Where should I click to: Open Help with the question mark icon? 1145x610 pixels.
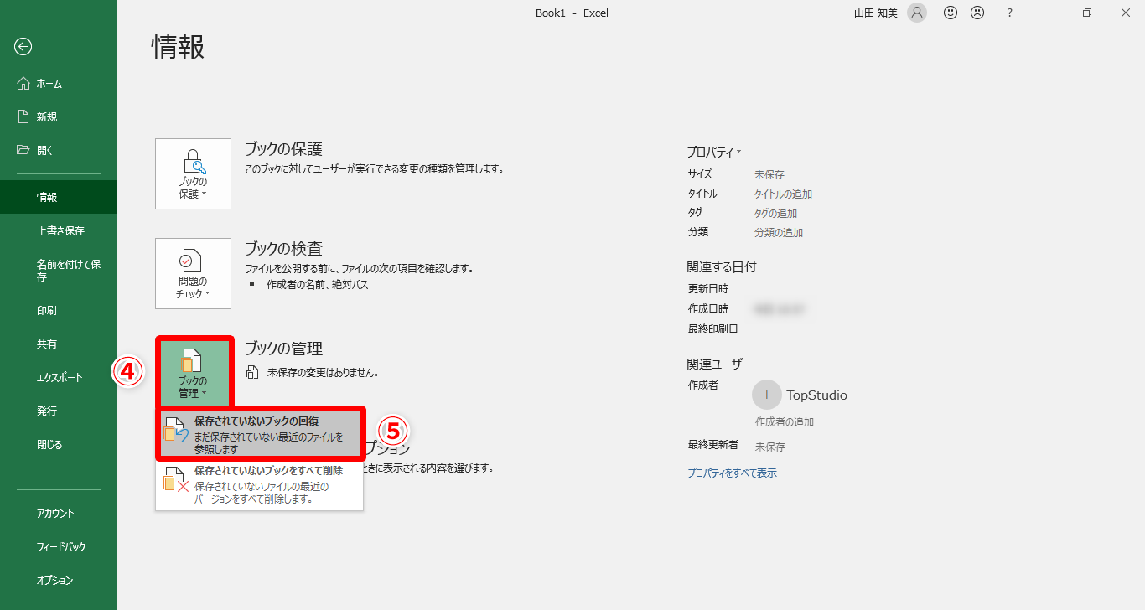[x=1010, y=13]
